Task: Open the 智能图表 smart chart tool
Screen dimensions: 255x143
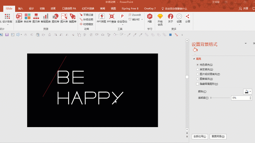Action: point(46,18)
